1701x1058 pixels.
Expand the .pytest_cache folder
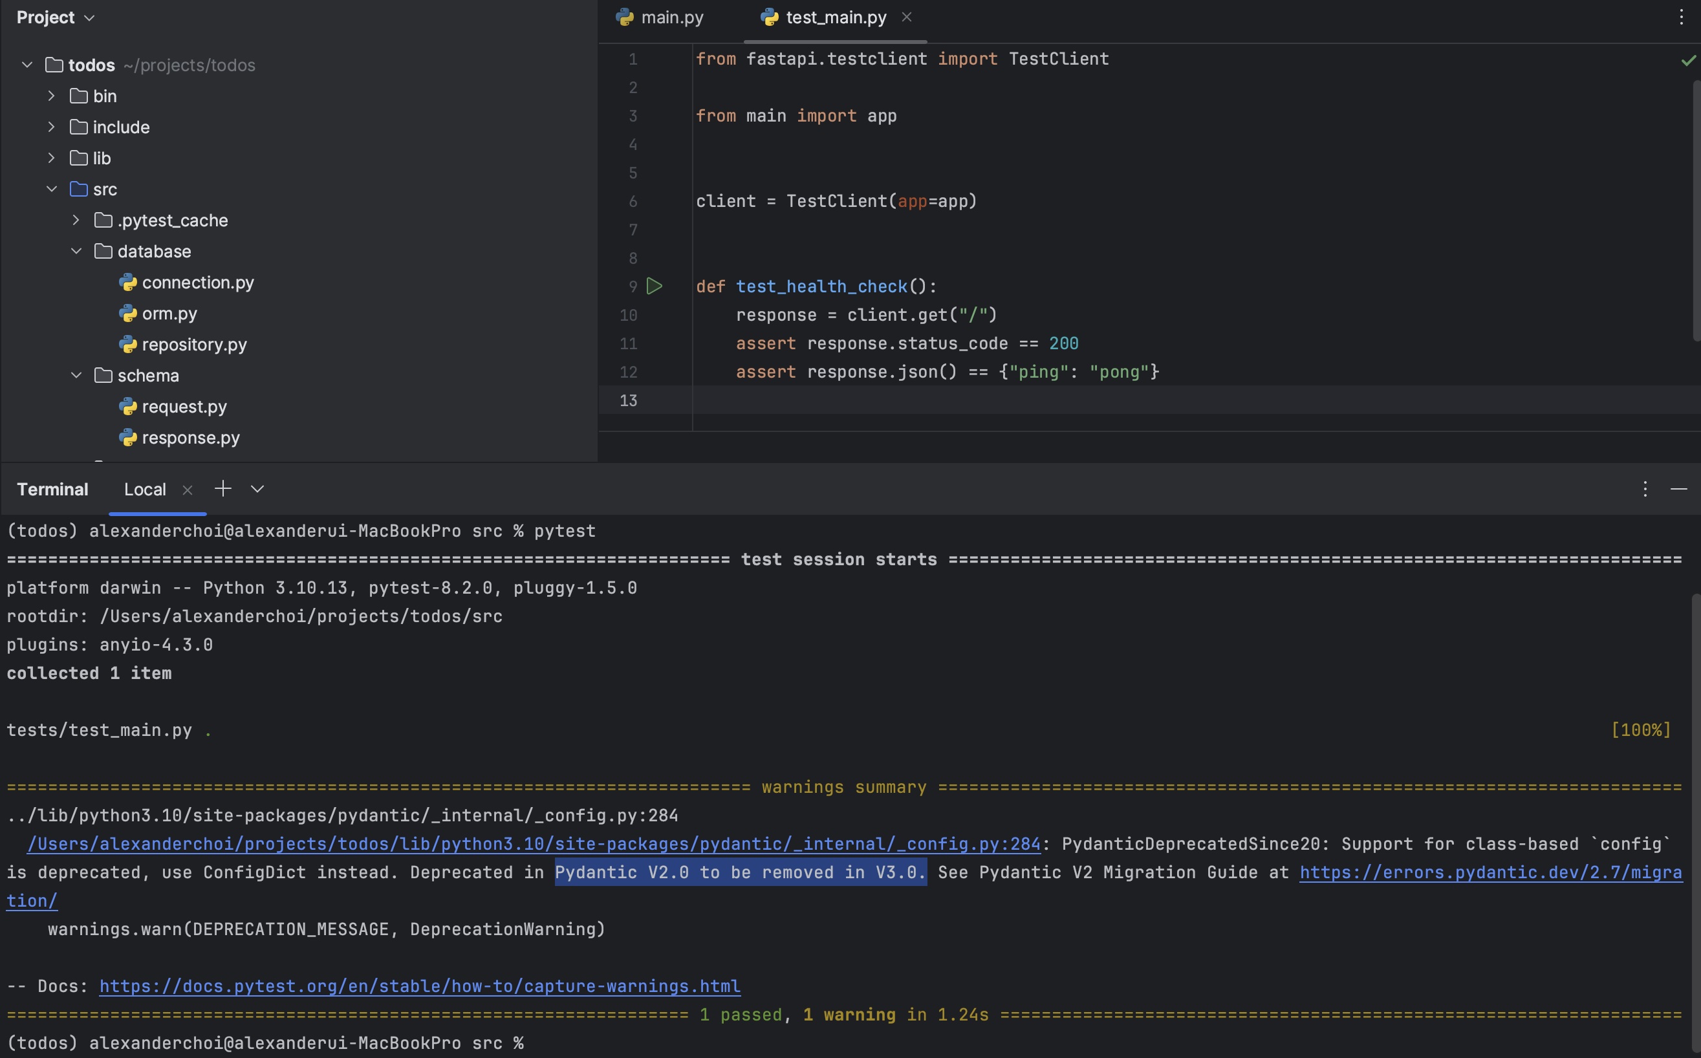click(x=76, y=220)
